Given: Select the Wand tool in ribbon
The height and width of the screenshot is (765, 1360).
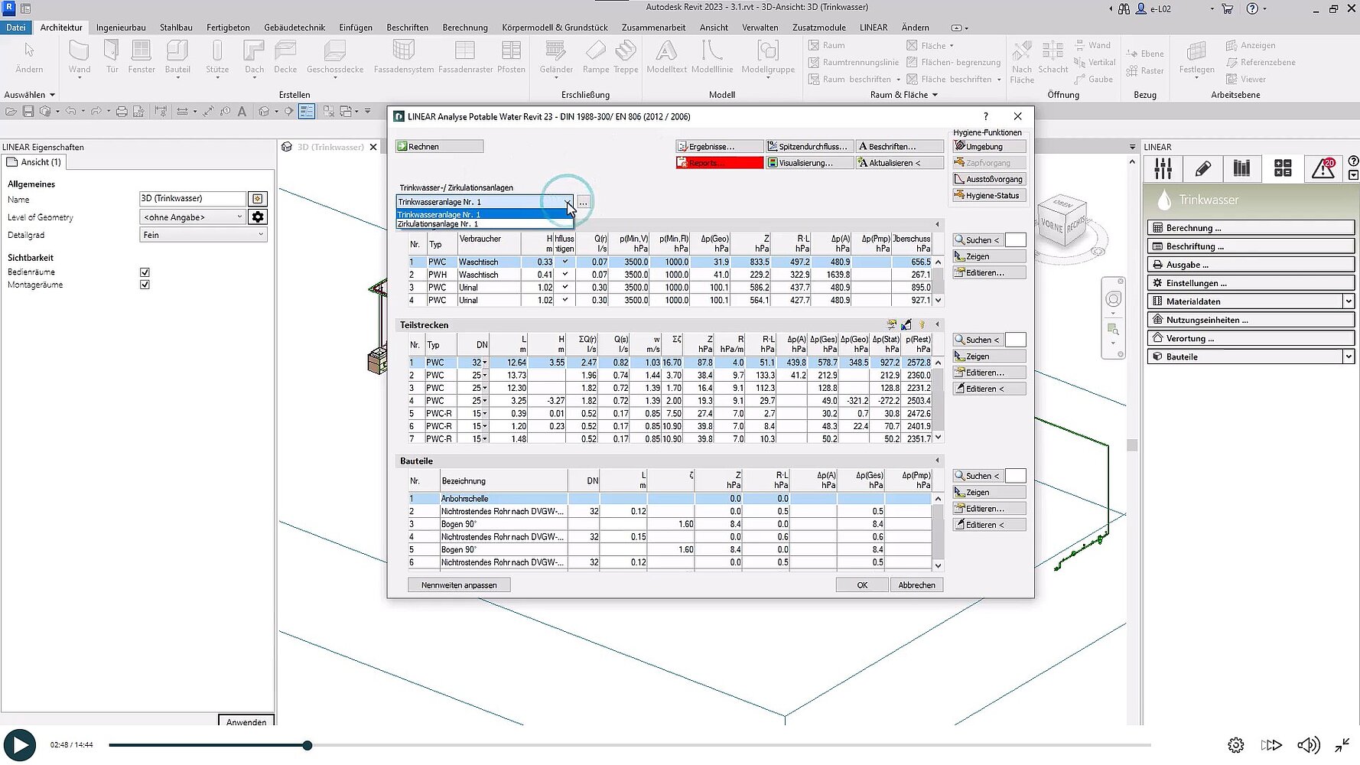Looking at the screenshot, I should [79, 57].
